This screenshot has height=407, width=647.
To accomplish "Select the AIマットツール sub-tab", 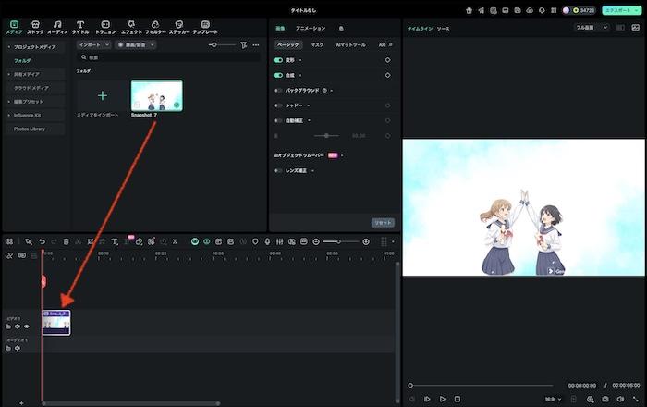I will [350, 44].
